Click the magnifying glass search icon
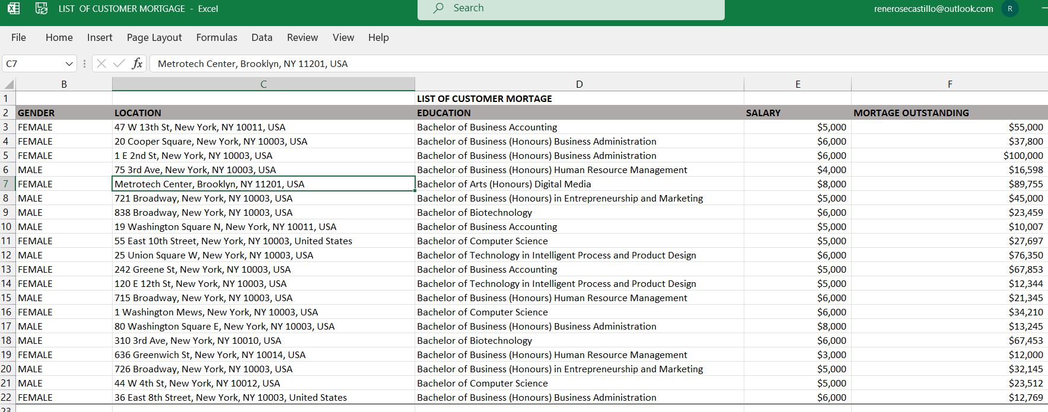Screen dimensions: 1048x412 pos(438,8)
